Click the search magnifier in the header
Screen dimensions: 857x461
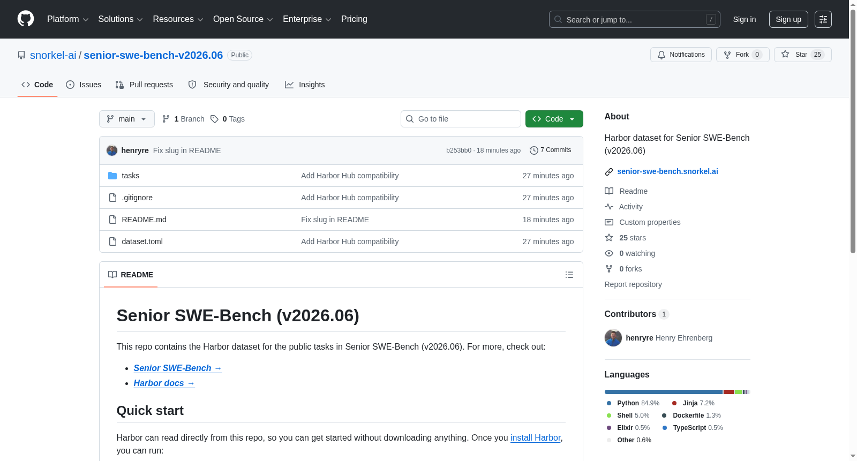tap(558, 19)
